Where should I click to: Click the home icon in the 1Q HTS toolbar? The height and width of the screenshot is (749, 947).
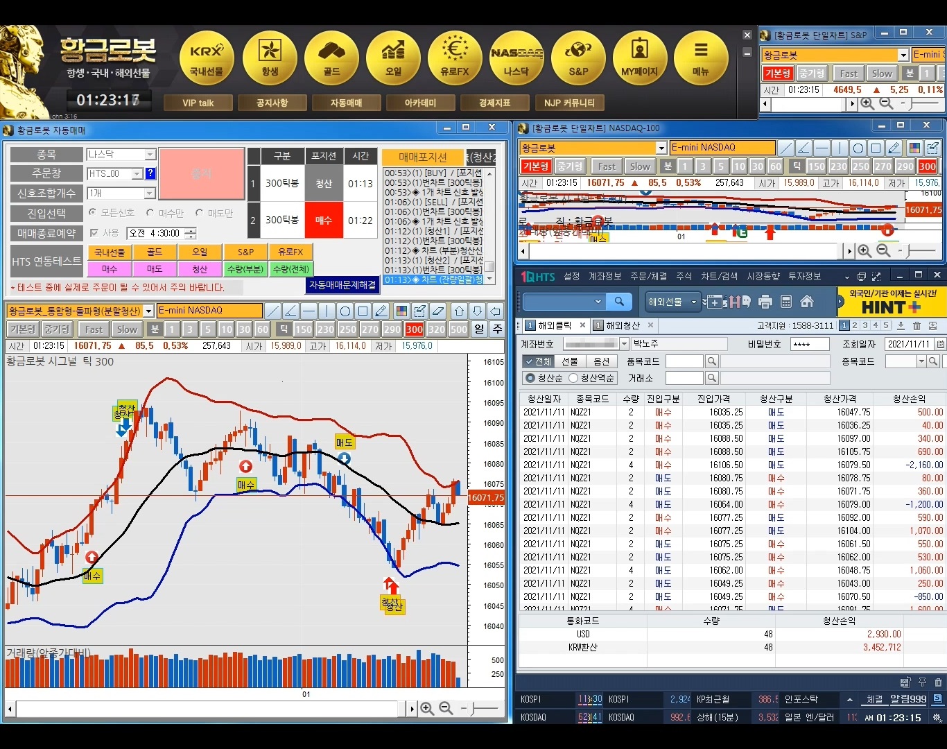[807, 302]
